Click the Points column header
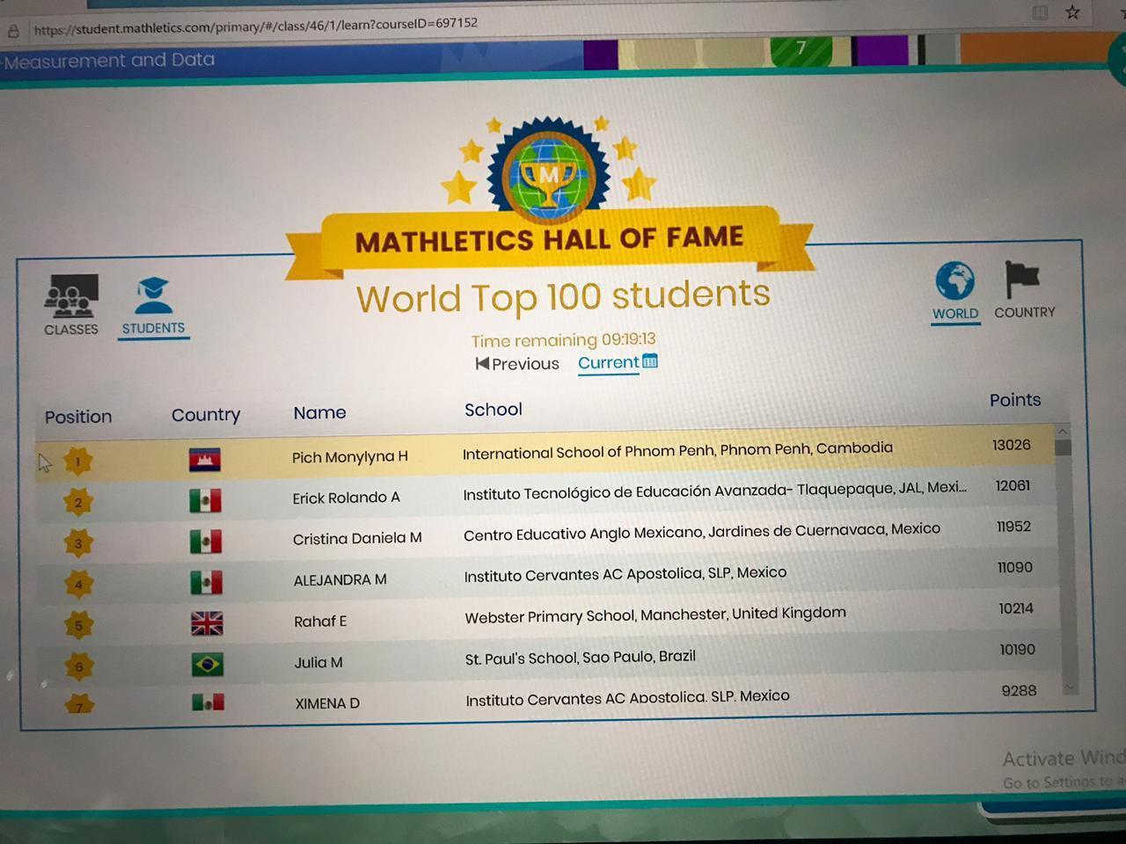 click(1015, 400)
